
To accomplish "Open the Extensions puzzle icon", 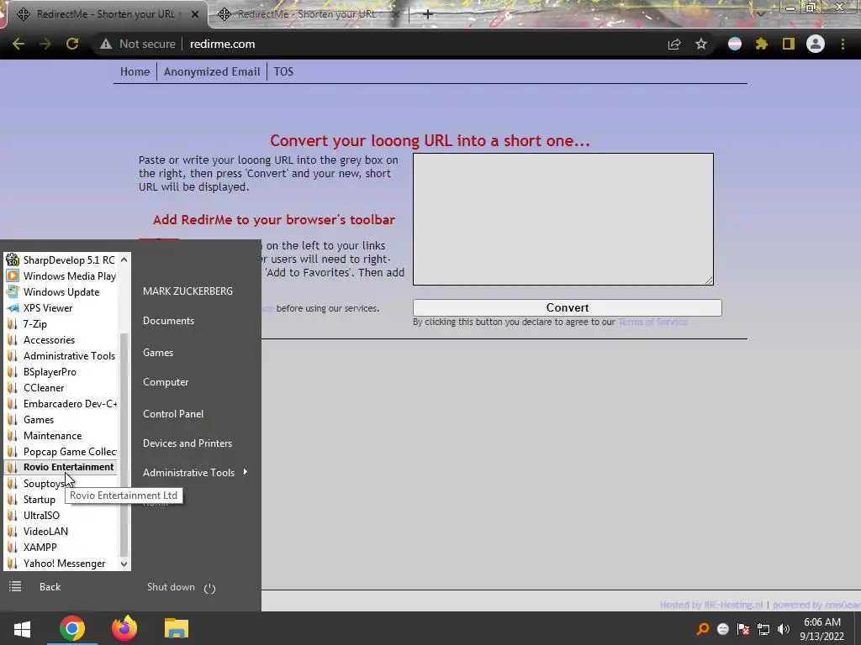I will tap(761, 44).
